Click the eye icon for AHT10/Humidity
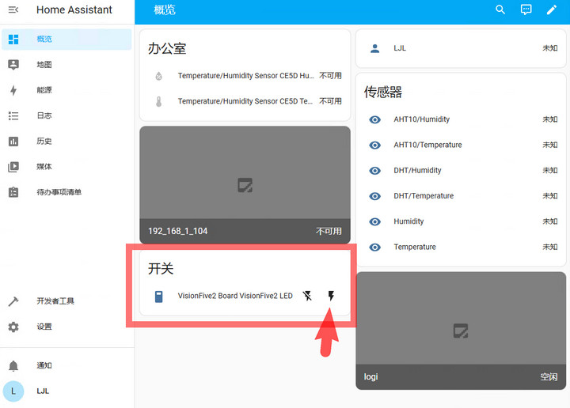 (x=374, y=119)
